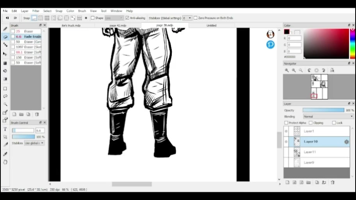
Task: Switch to ike's truck.mdp tab
Action: point(71,25)
